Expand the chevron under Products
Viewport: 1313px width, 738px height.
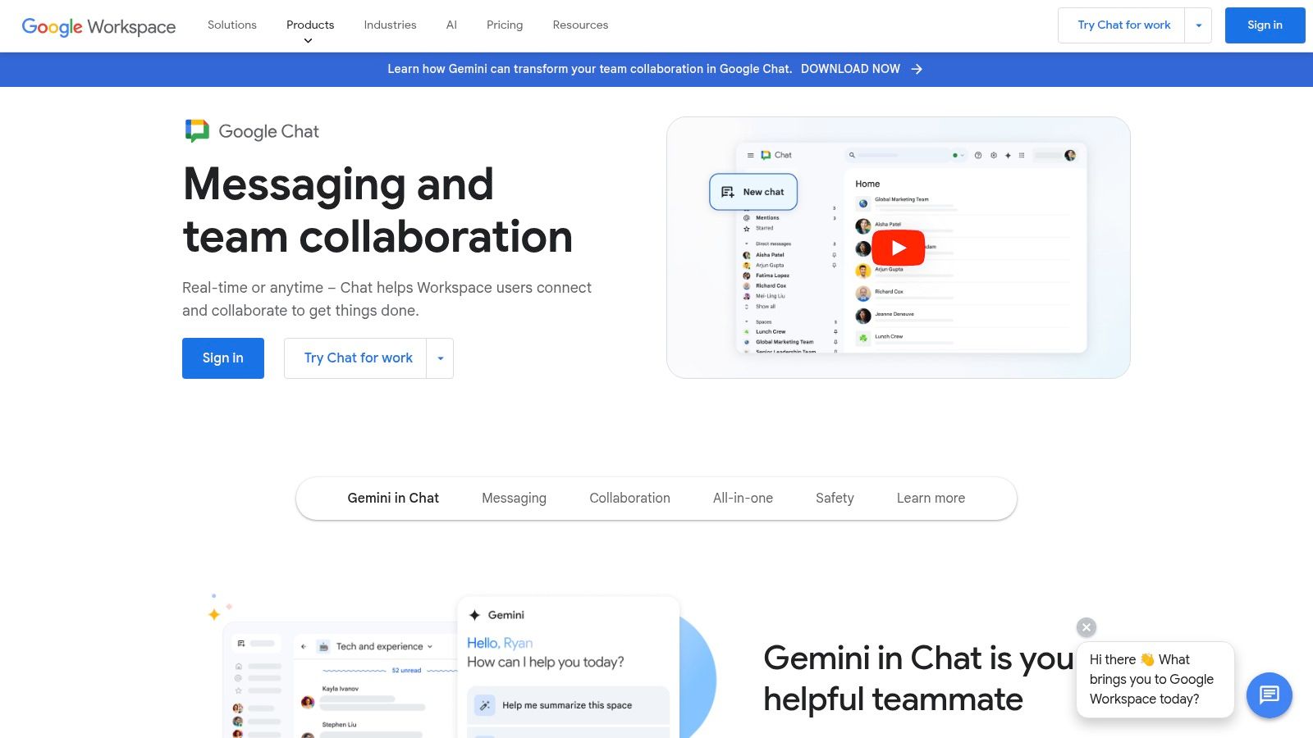pyautogui.click(x=309, y=40)
